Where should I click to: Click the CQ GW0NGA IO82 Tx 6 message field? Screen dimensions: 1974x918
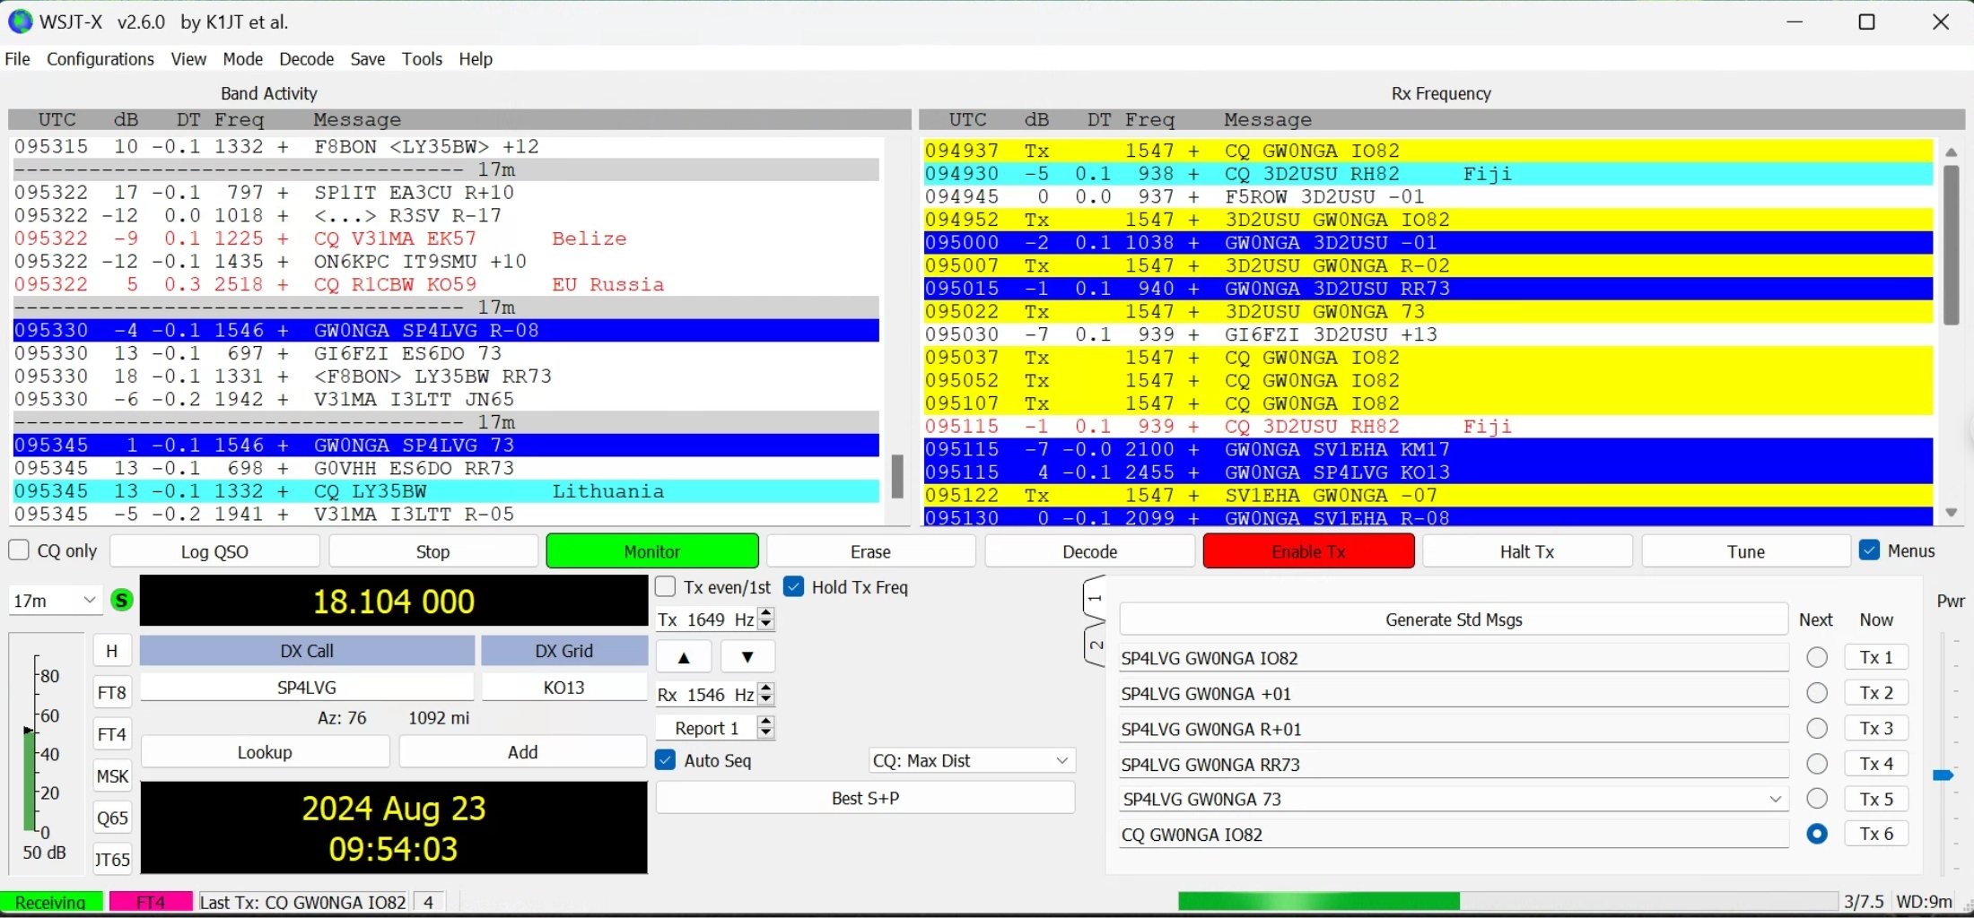pos(1454,835)
